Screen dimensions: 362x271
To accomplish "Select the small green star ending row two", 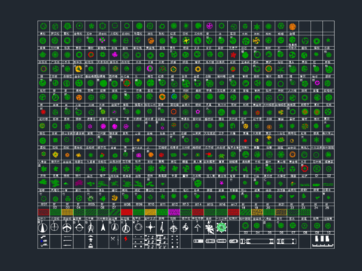I will point(328,40).
